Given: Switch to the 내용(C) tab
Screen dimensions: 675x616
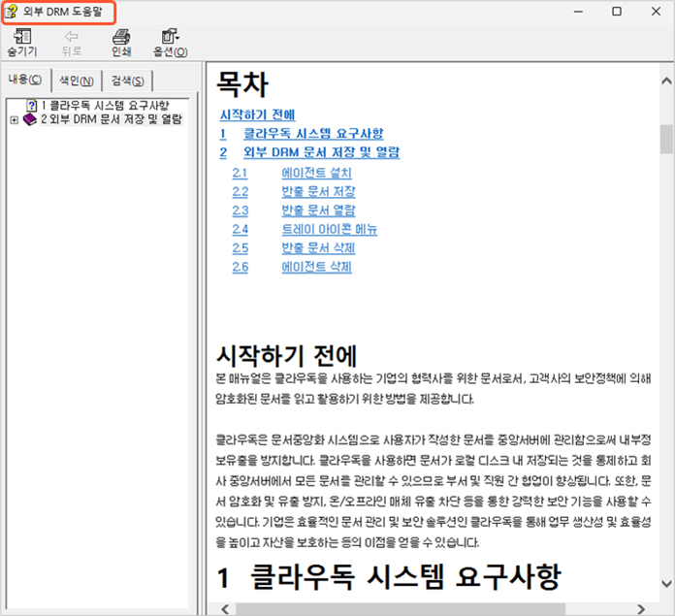Looking at the screenshot, I should tap(25, 80).
